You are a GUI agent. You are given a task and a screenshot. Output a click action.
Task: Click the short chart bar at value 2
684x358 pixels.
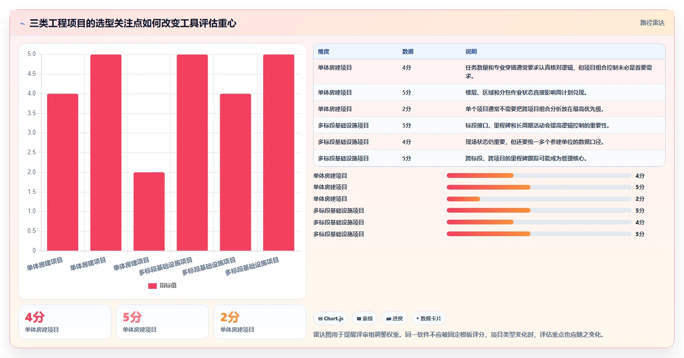(x=149, y=212)
